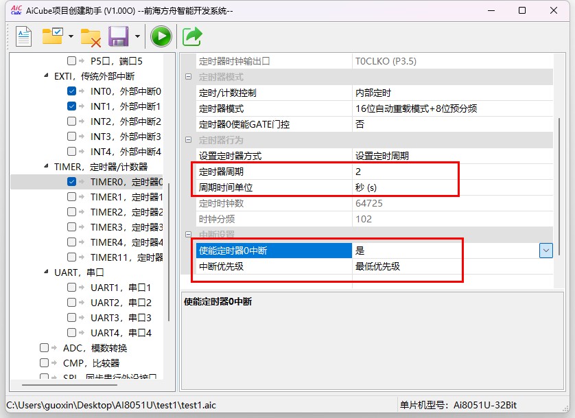Collapse the 定时器模式 property group
The image size is (575, 418).
click(189, 77)
